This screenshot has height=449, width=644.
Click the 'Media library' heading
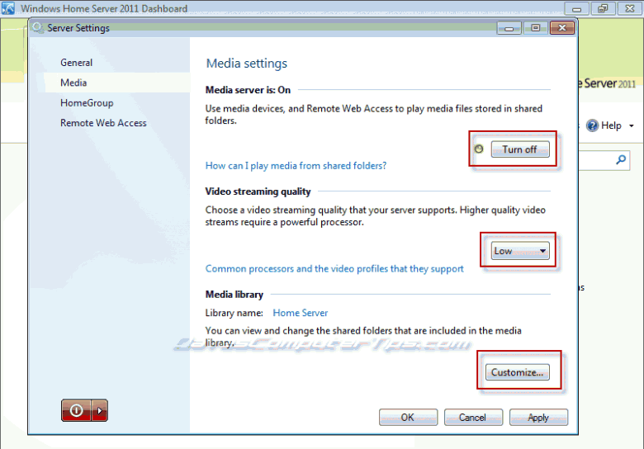pyautogui.click(x=234, y=295)
